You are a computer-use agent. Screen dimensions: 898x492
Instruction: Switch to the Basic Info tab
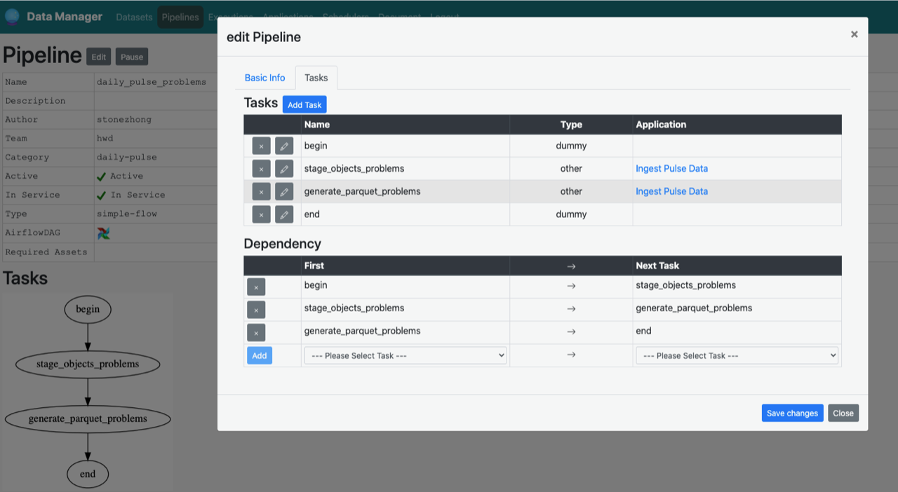tap(264, 78)
